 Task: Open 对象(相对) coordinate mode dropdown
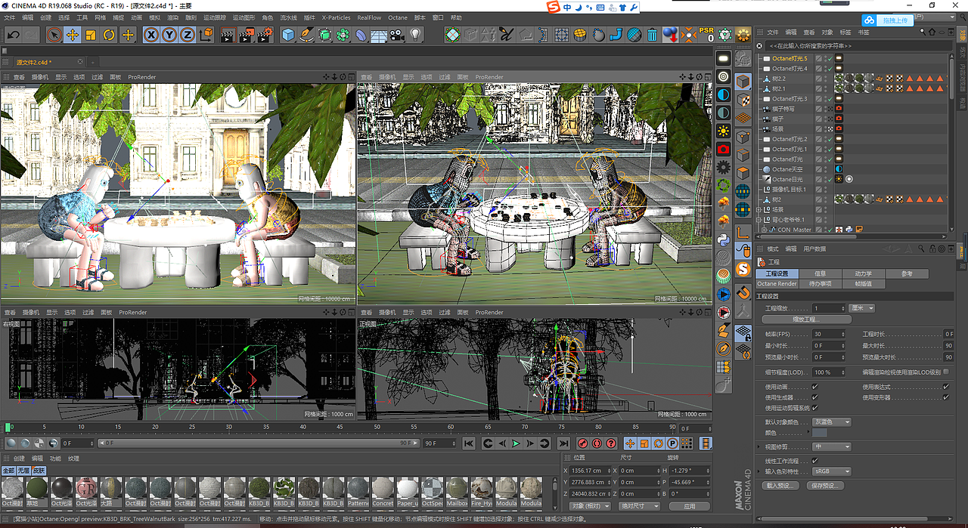pyautogui.click(x=591, y=506)
